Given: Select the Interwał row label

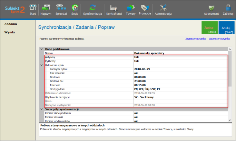Looking at the screenshot, I should coord(55,85).
